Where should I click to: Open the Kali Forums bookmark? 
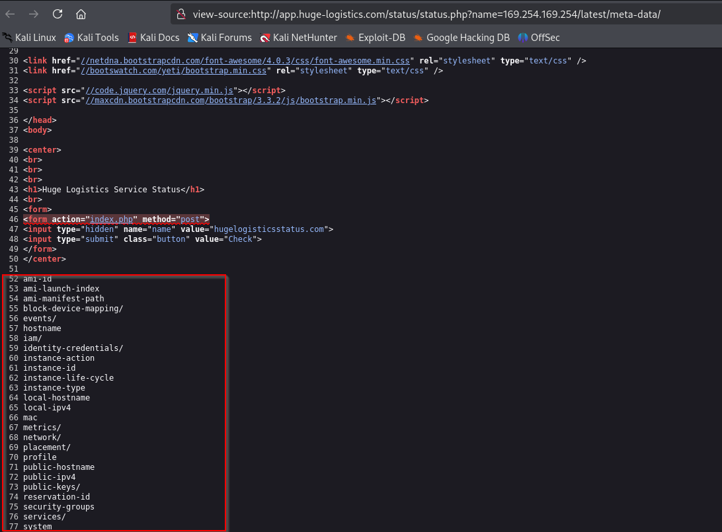pos(220,38)
